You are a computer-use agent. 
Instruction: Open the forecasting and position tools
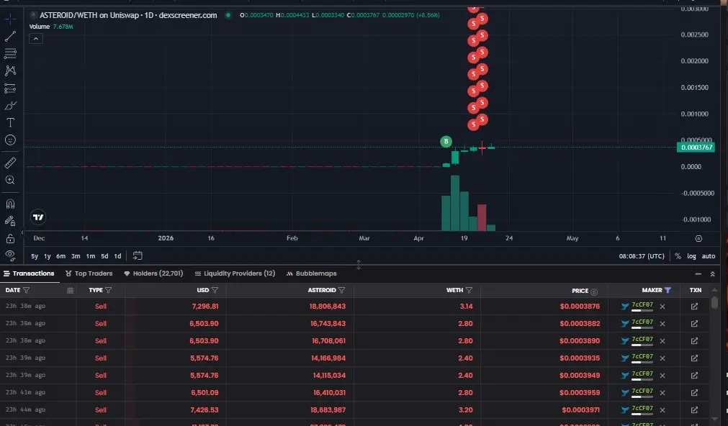(10, 89)
